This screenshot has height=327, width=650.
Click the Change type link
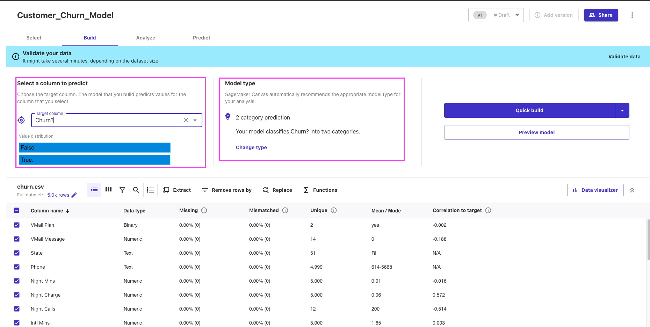[x=251, y=147]
